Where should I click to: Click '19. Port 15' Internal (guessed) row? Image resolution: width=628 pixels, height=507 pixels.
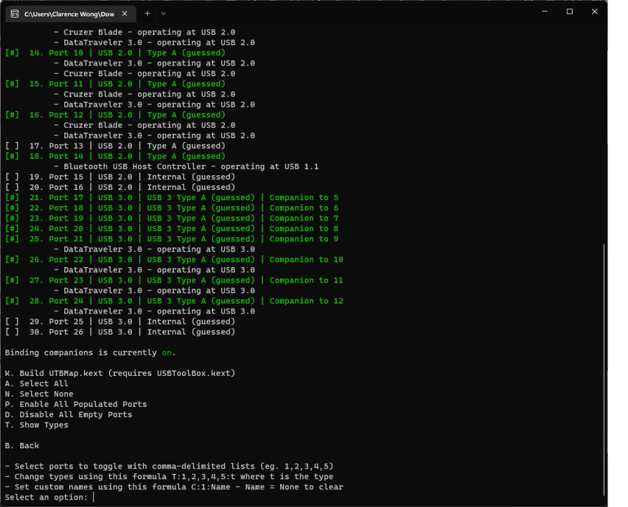(x=120, y=177)
